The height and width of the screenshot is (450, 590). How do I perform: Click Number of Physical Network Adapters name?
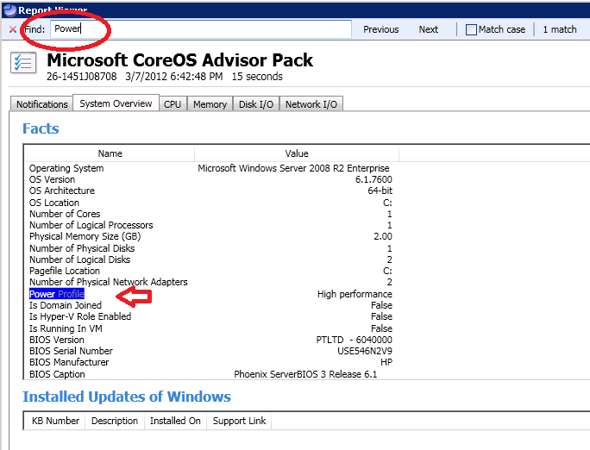click(x=109, y=282)
